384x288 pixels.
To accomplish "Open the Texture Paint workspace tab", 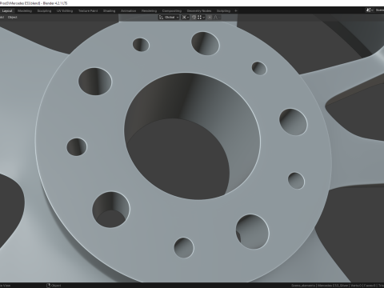I will 88,11.
